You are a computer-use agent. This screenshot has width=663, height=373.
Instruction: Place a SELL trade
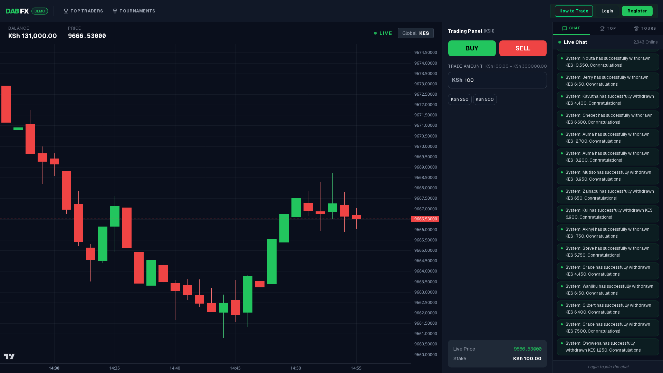[x=523, y=48]
